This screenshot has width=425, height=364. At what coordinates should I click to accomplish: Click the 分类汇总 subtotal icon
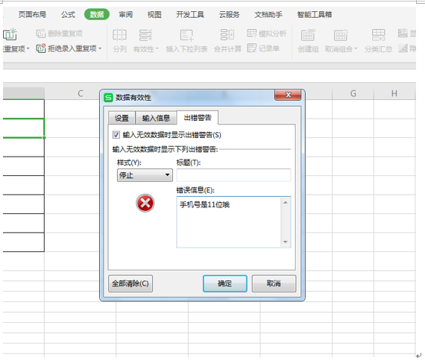click(378, 35)
